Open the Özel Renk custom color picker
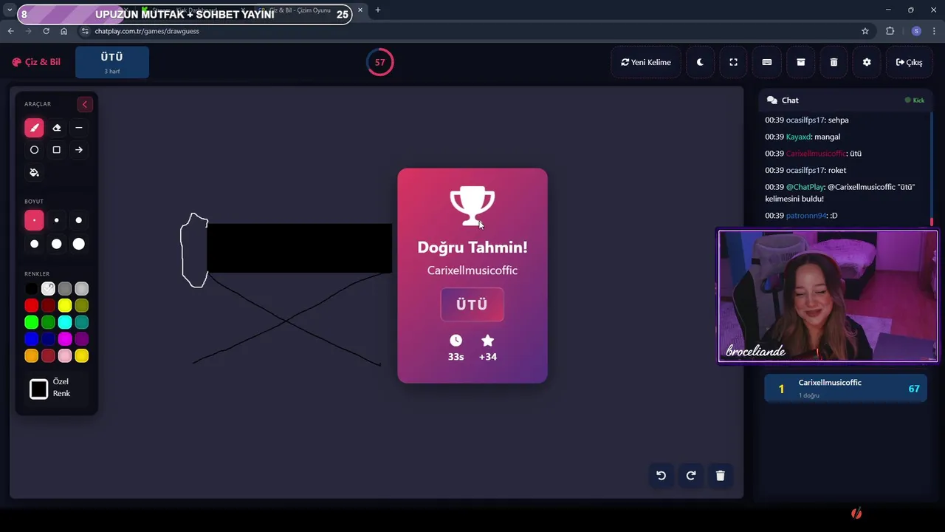945x532 pixels. click(x=39, y=389)
